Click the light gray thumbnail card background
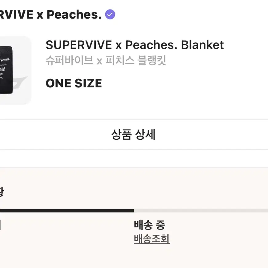Viewport: 268px width, 268px height. (22, 99)
